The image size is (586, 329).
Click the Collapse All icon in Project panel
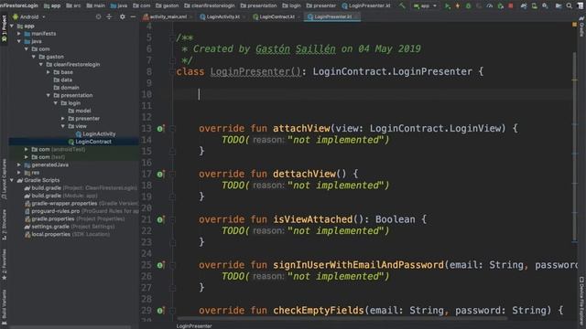pyautogui.click(x=109, y=16)
